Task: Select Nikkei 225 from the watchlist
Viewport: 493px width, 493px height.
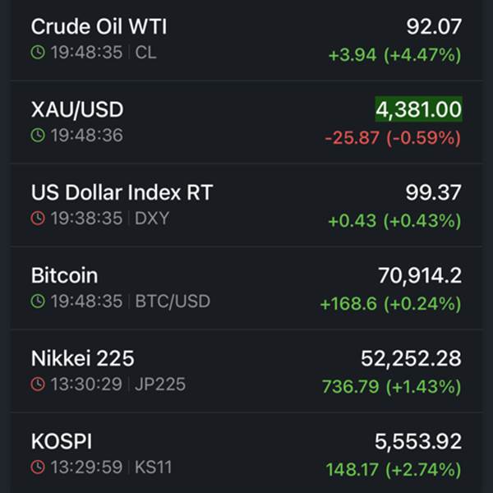Action: click(x=82, y=358)
